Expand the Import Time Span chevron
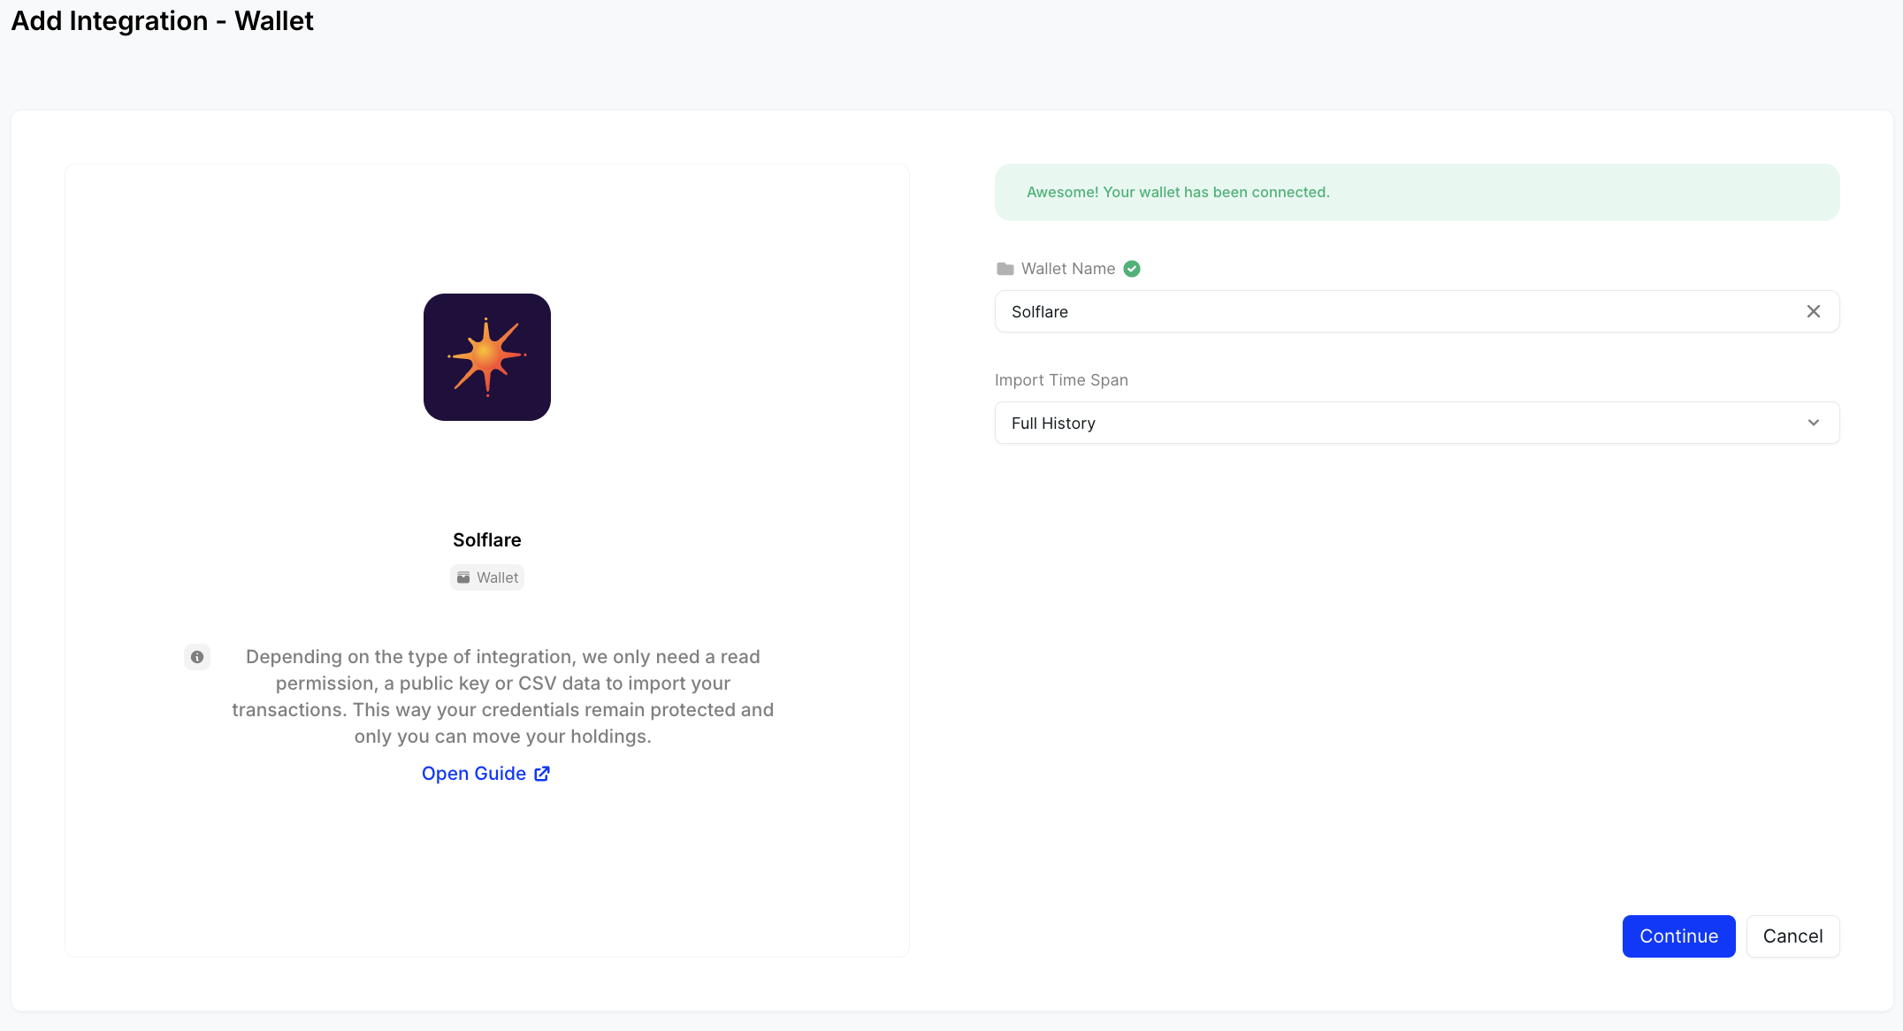The image size is (1903, 1031). 1813,423
